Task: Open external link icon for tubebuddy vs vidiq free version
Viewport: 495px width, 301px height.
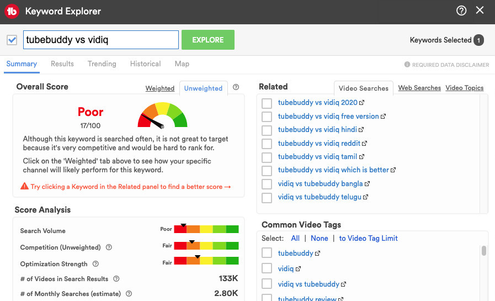Action: 383,116
